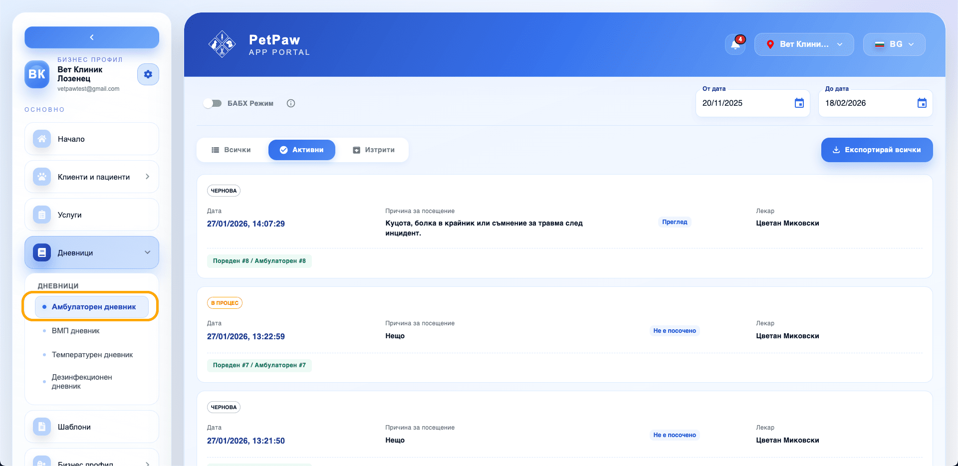
Task: Collapse the Дневници section chevron
Action: [x=147, y=252]
